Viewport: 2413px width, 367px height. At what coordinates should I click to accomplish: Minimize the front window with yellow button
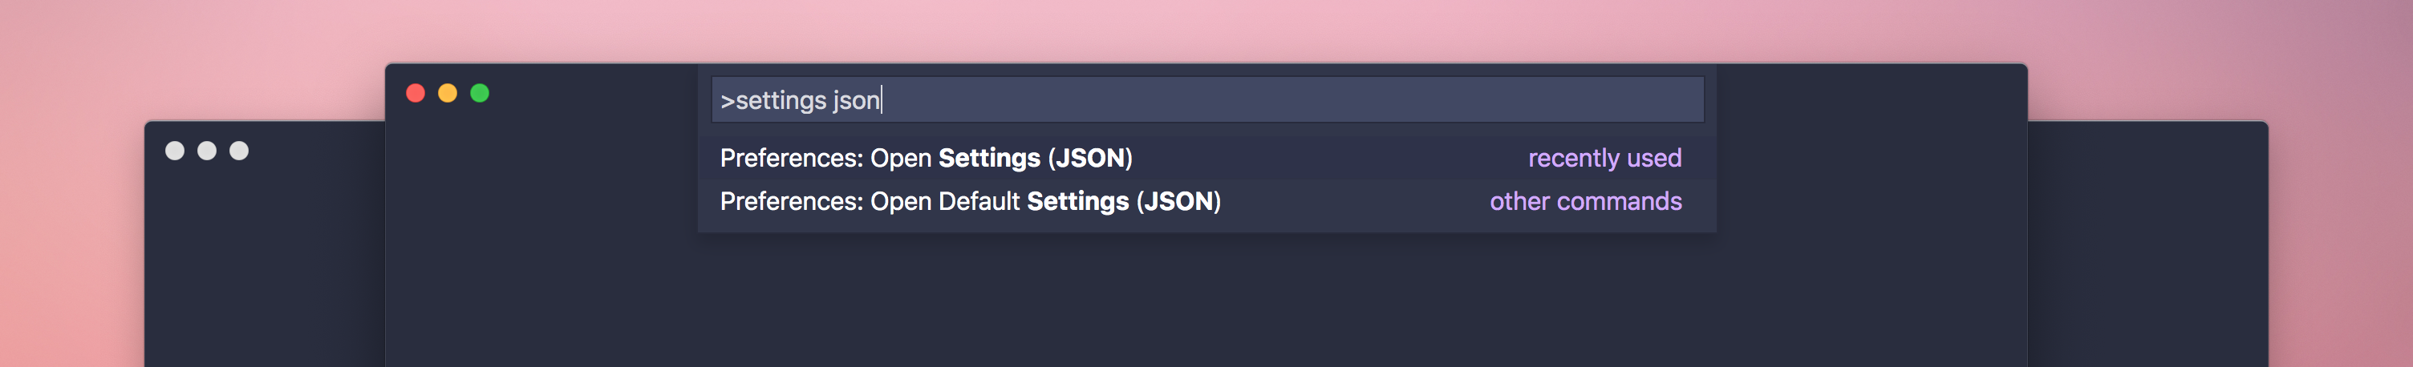(448, 93)
